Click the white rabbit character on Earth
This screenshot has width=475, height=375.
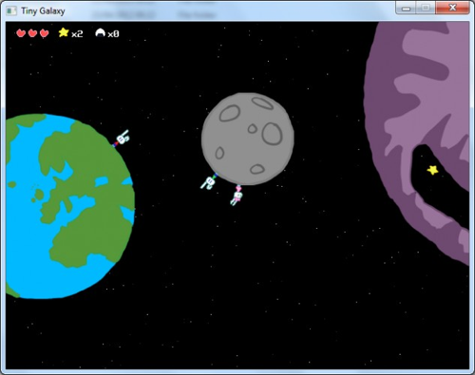pos(122,139)
